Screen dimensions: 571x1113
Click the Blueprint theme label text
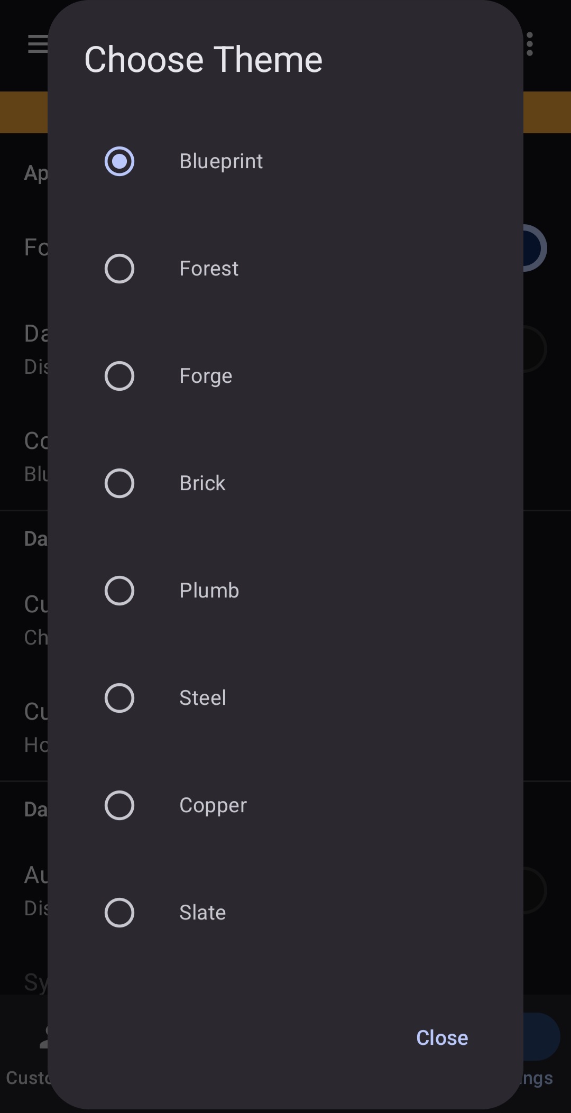coord(221,161)
